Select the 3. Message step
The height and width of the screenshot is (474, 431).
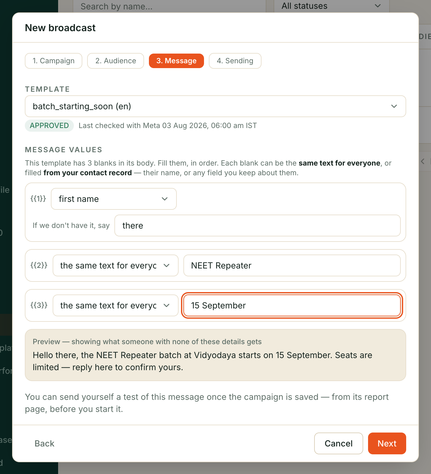(176, 61)
